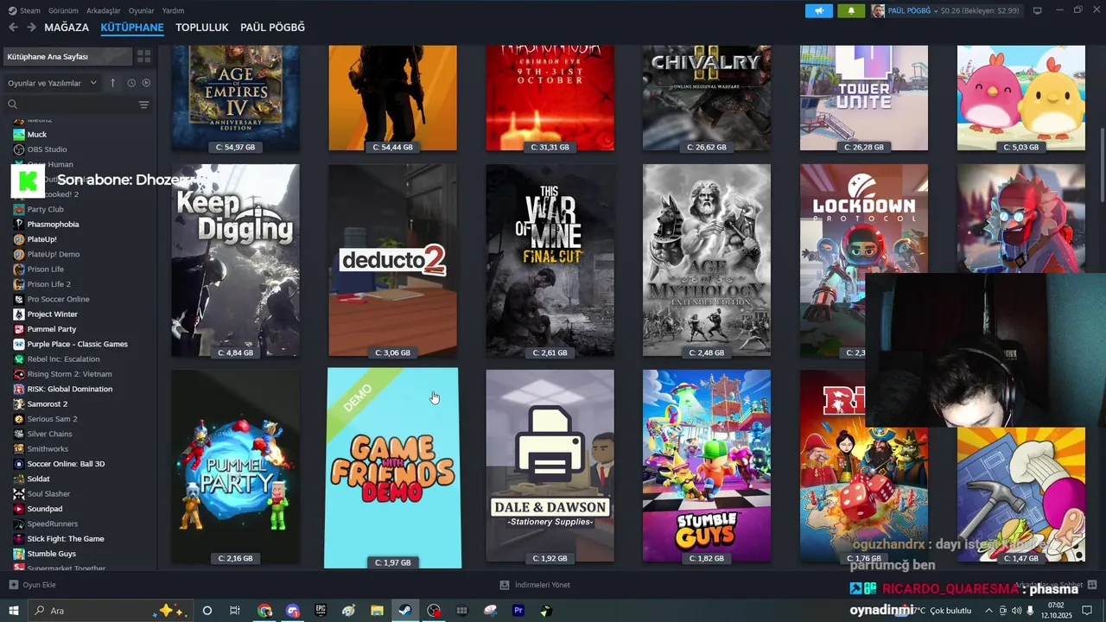Image resolution: width=1106 pixels, height=622 pixels.
Task: Open This War of Mine cover
Action: 550,261
